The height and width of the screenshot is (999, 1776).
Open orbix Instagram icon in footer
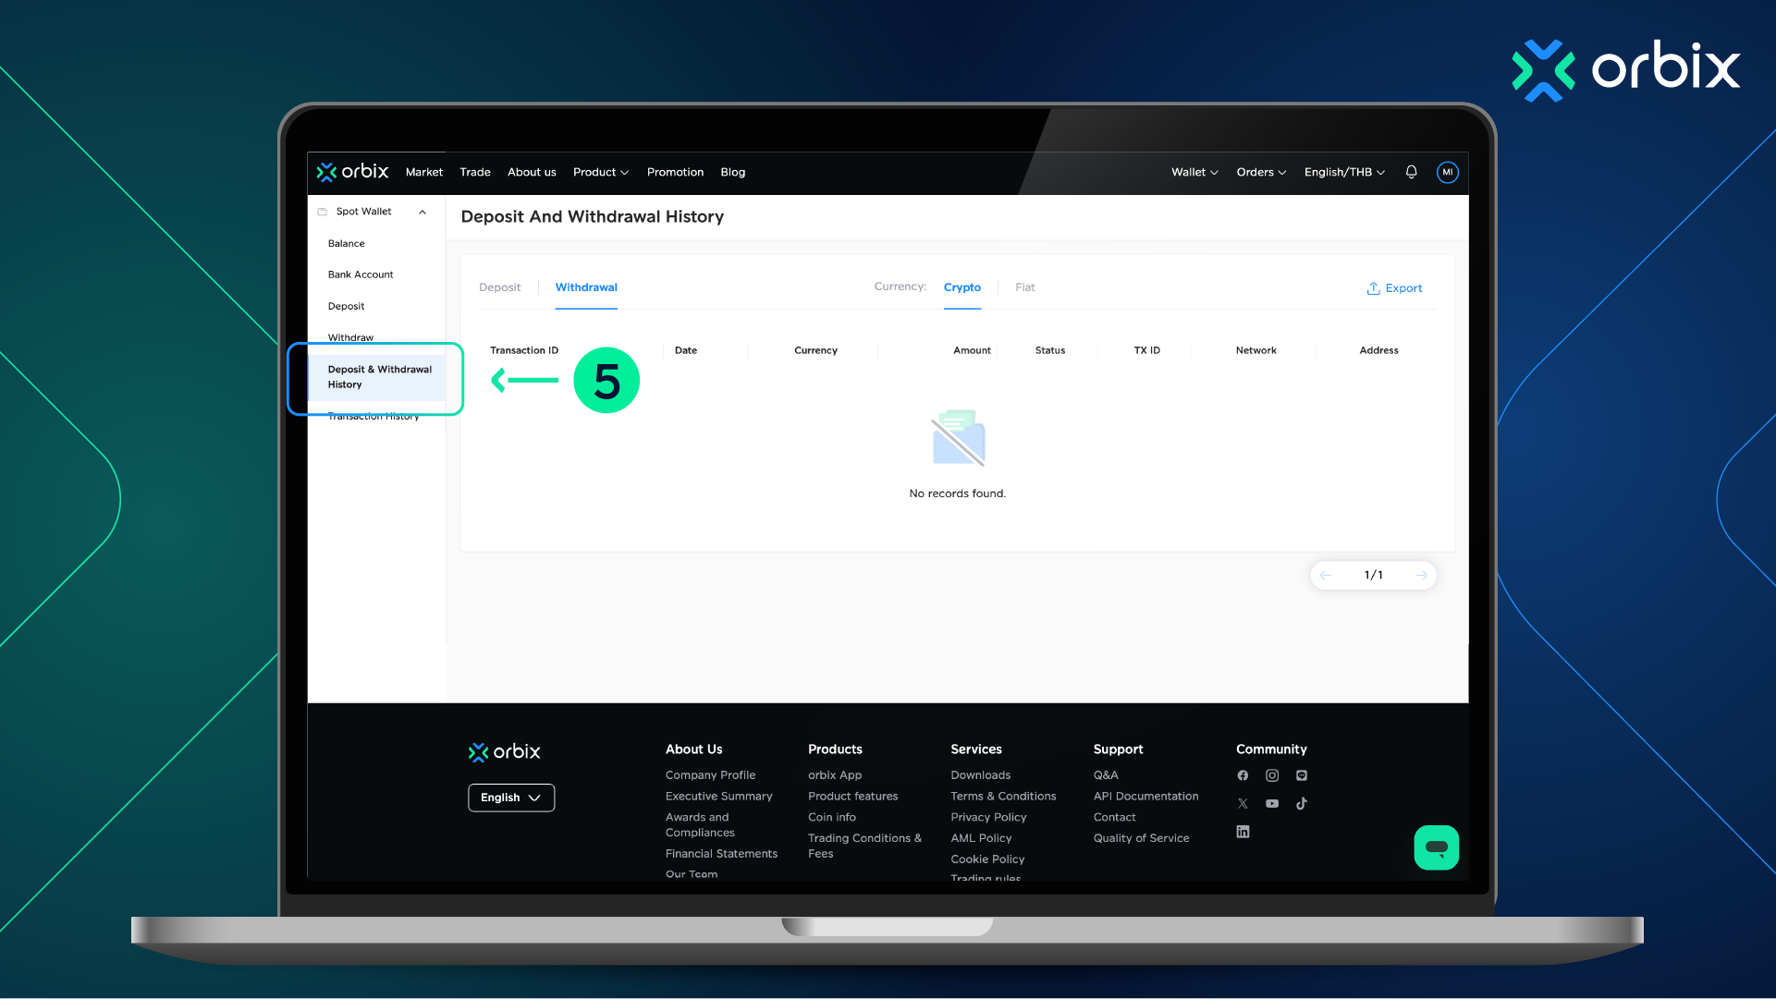(1272, 775)
